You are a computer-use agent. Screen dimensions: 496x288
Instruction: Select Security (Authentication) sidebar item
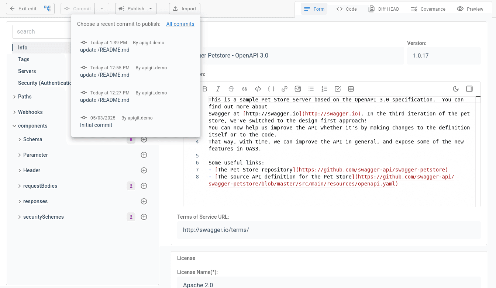coord(44,83)
